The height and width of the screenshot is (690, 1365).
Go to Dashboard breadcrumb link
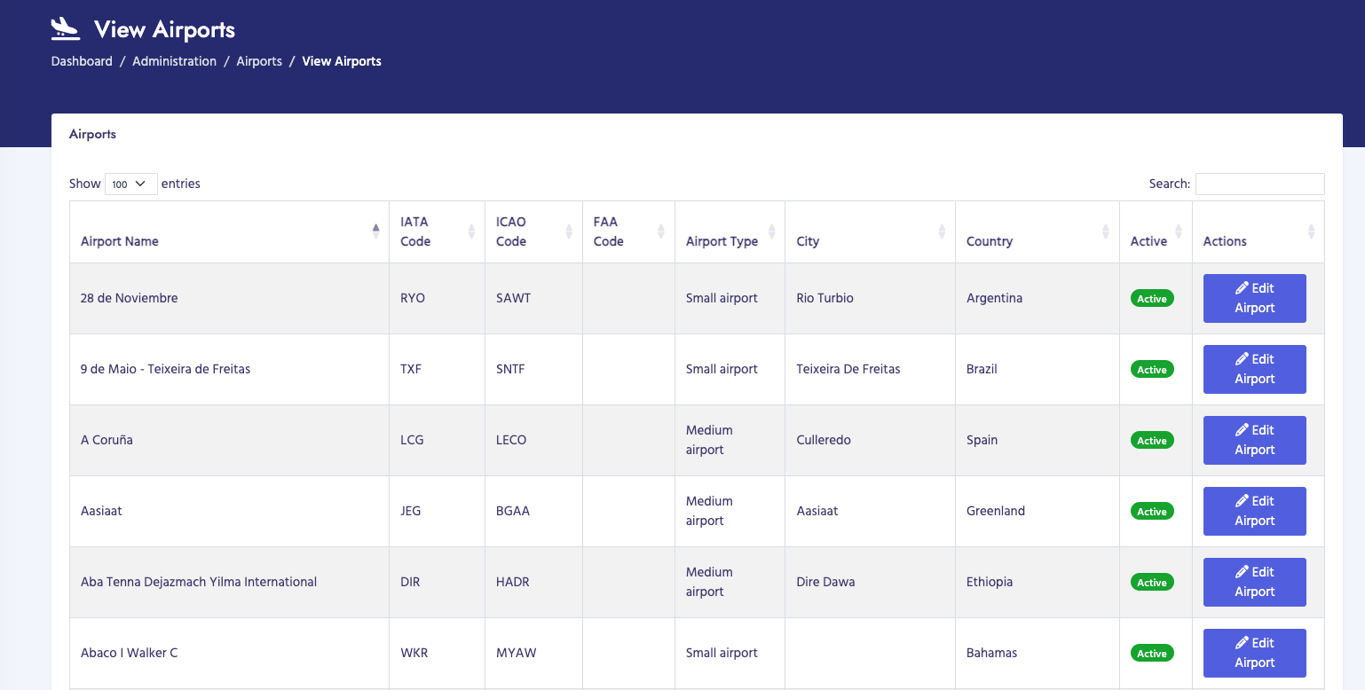(x=82, y=61)
